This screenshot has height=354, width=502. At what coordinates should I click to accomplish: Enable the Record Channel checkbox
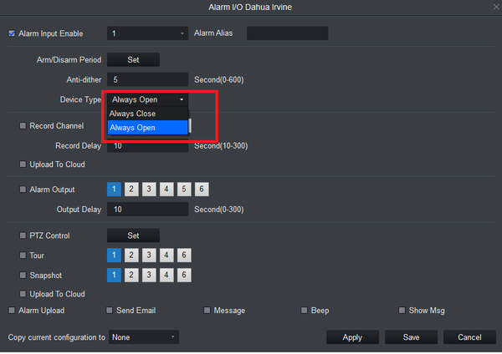(23, 126)
